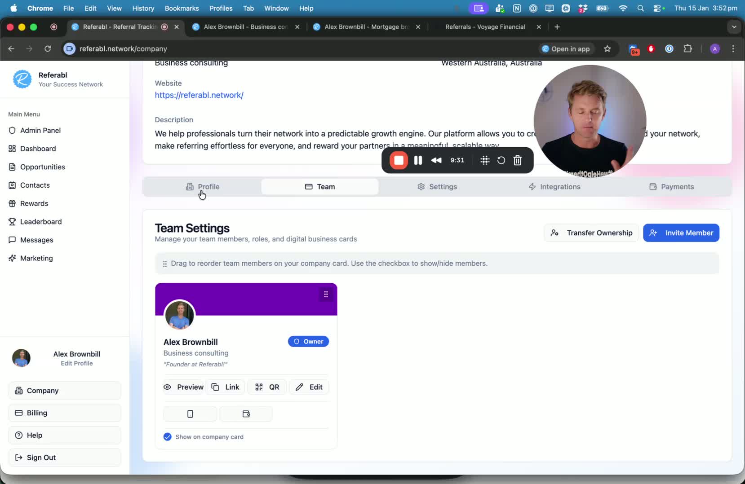Screen dimensions: 745x484
Task: Switch to the Alex Brownbill - Business consulting browser tab
Action: pyautogui.click(x=245, y=27)
